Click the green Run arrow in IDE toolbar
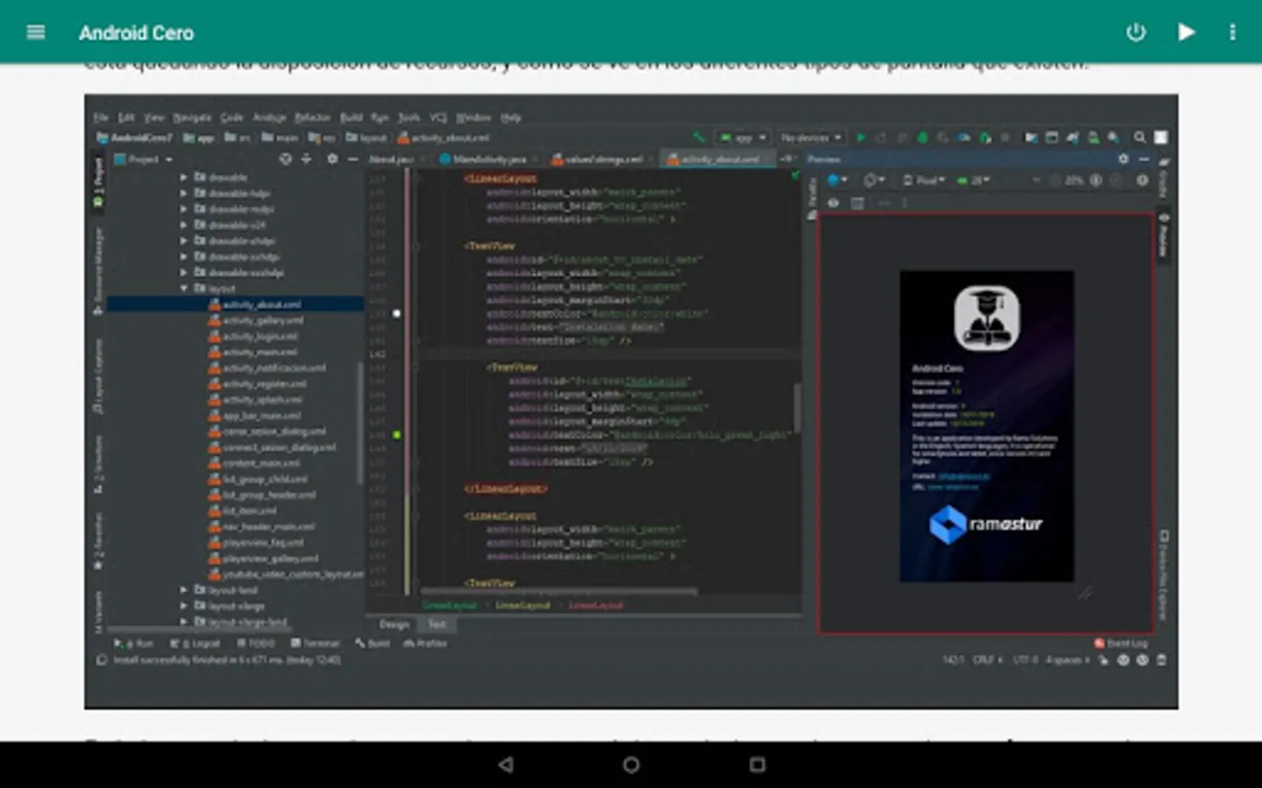Screen dimensions: 1262x788 [x=861, y=137]
